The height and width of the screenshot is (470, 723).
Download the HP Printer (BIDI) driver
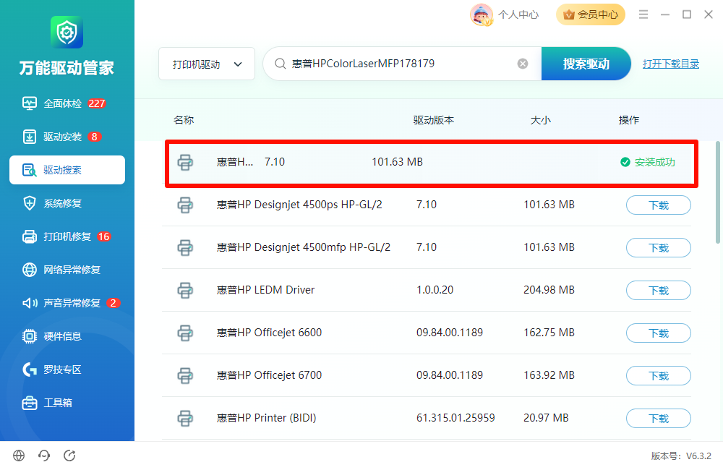[x=659, y=419]
